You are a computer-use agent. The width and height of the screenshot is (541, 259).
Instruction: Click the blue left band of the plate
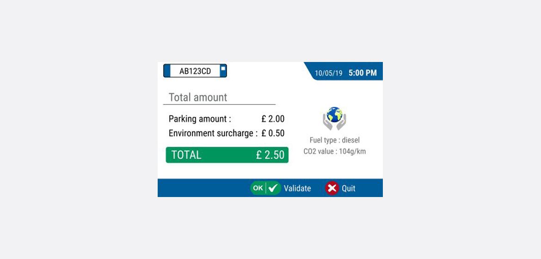tap(167, 71)
